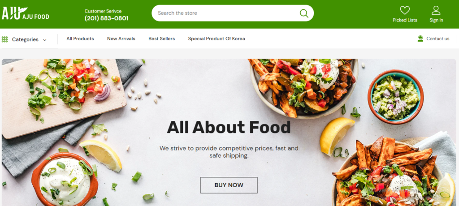Click the Sign In text link
Viewport: 459px width, 206px height.
click(x=436, y=20)
